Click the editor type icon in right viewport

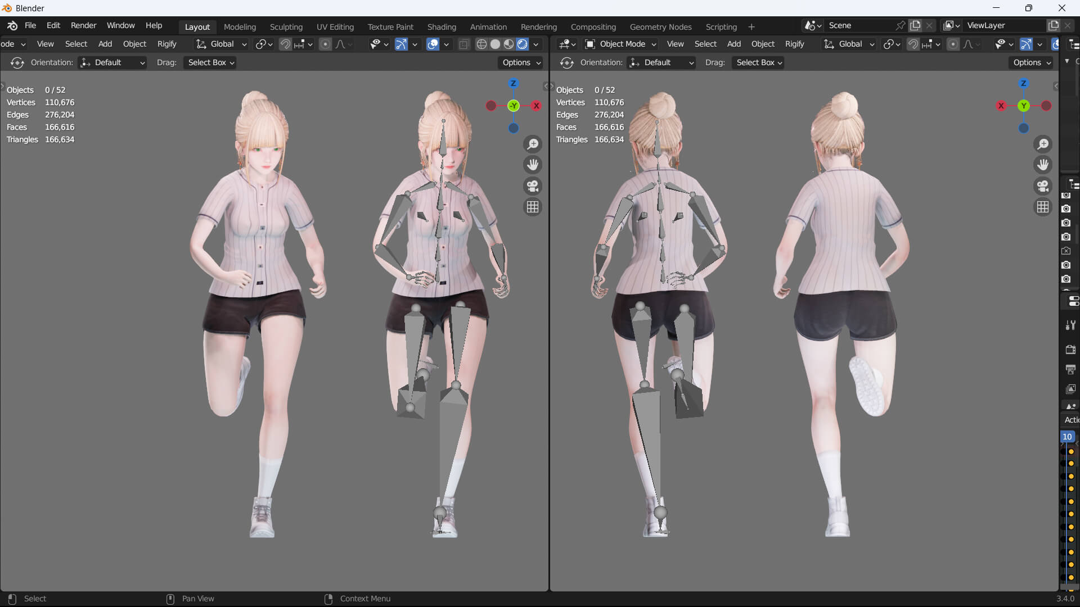(x=568, y=44)
